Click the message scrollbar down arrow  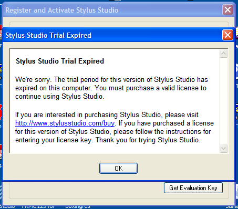point(223,149)
